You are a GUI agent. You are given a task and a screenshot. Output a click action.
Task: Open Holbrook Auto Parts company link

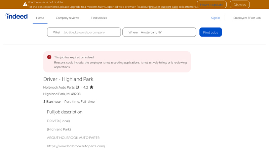(59, 87)
